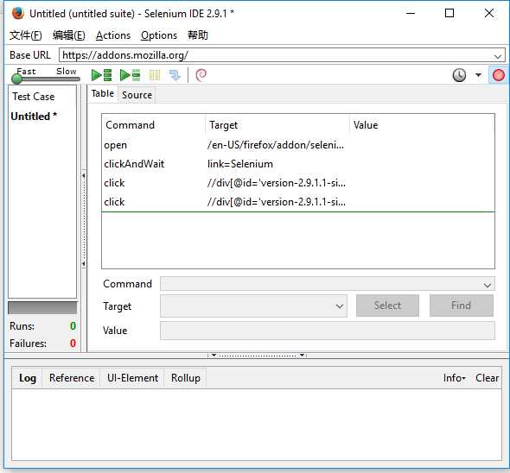Click the Fast/Slow speed slider handle
The image size is (510, 473).
pos(16,79)
